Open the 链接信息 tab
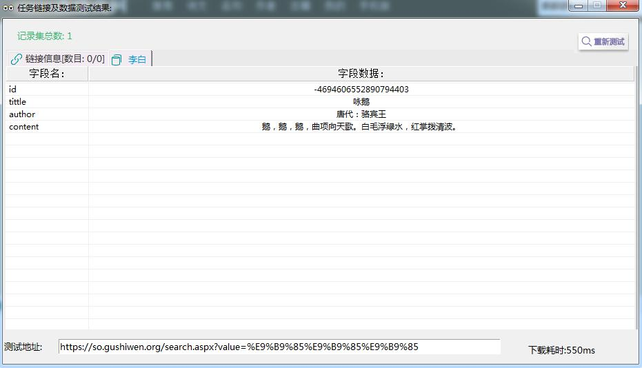 coord(58,59)
